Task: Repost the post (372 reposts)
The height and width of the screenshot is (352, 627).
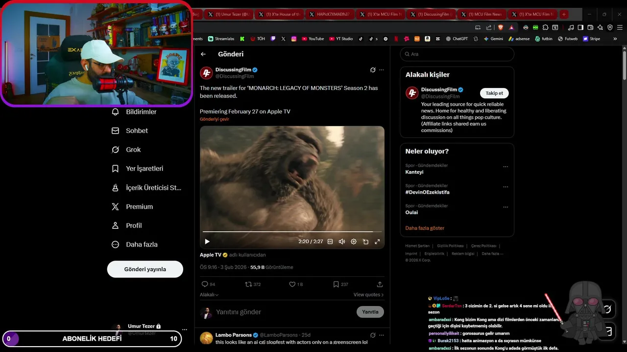Action: tap(248, 284)
